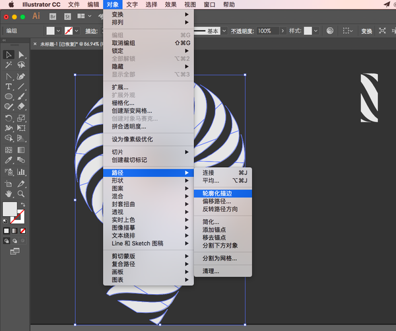Screen dimensions: 396x331
Task: Open Adobe Bridge via Br icon
Action: tap(53, 17)
